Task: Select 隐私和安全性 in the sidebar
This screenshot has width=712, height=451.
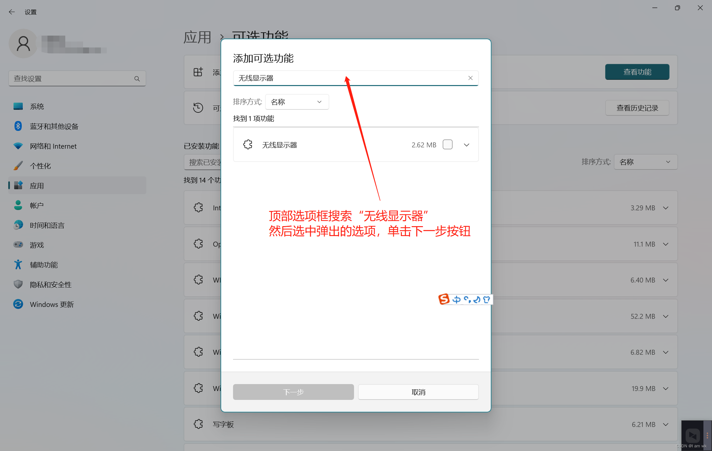Action: [x=50, y=285]
